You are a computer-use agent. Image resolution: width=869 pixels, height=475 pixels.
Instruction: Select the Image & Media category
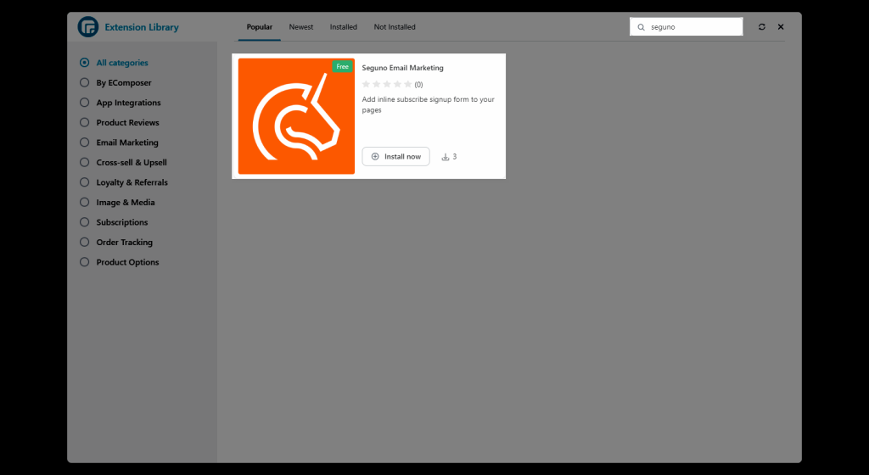coord(117,202)
